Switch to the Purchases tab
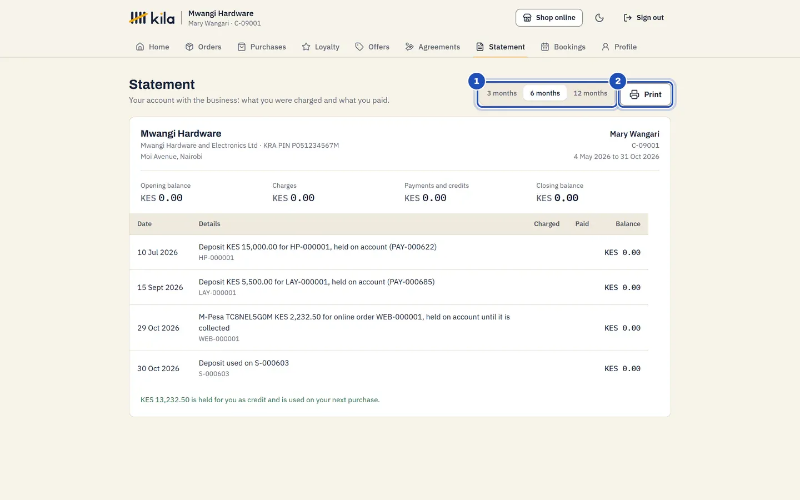This screenshot has width=800, height=500. click(x=262, y=47)
